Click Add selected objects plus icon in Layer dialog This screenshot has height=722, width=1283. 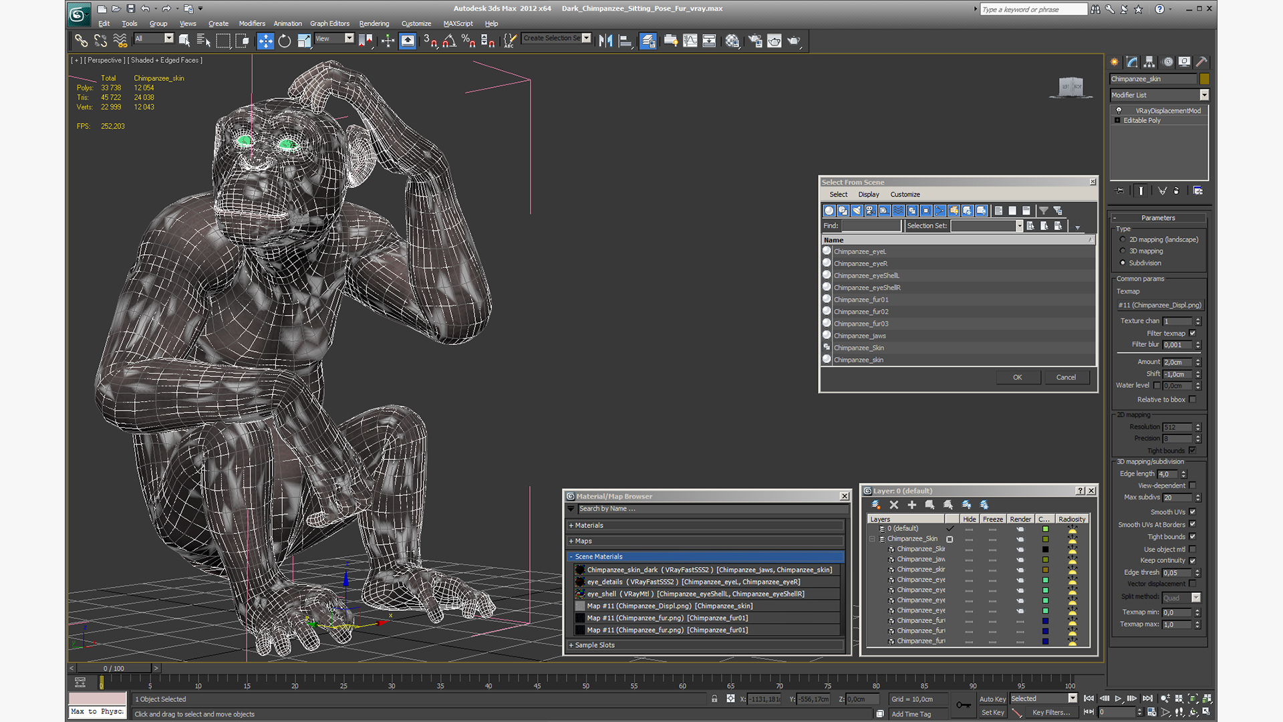(x=911, y=505)
